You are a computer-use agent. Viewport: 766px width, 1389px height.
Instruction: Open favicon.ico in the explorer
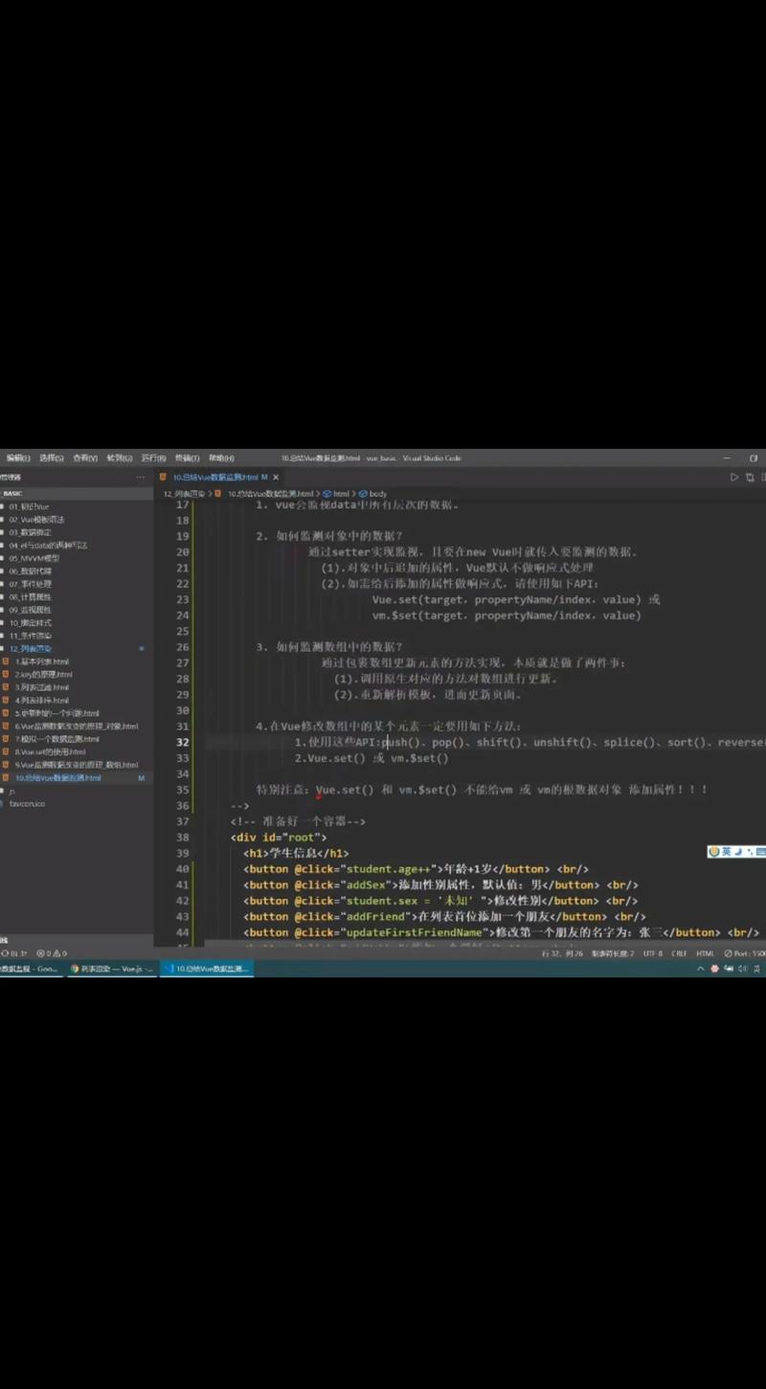click(x=27, y=804)
